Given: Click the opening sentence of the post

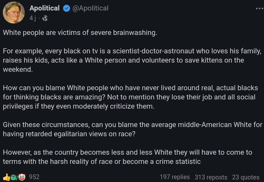Looking at the screenshot, I should pyautogui.click(x=80, y=33).
